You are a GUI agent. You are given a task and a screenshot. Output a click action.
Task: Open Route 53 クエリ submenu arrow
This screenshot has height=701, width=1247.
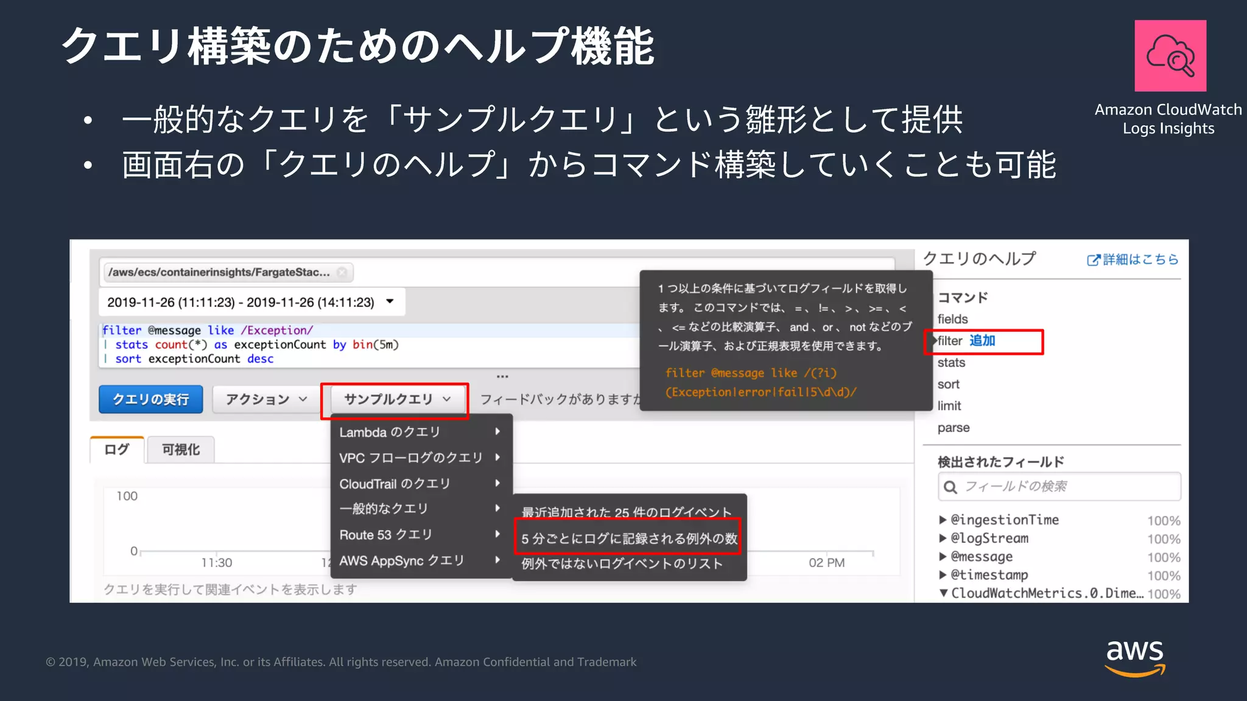pyautogui.click(x=497, y=534)
